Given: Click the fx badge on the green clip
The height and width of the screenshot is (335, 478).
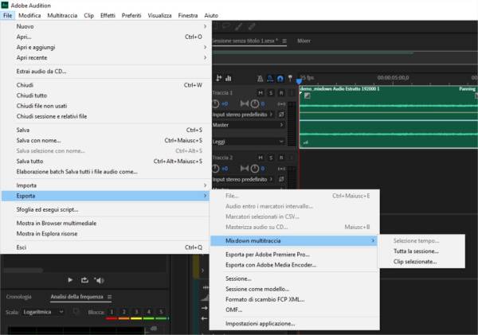Looking at the screenshot, I should tap(308, 96).
